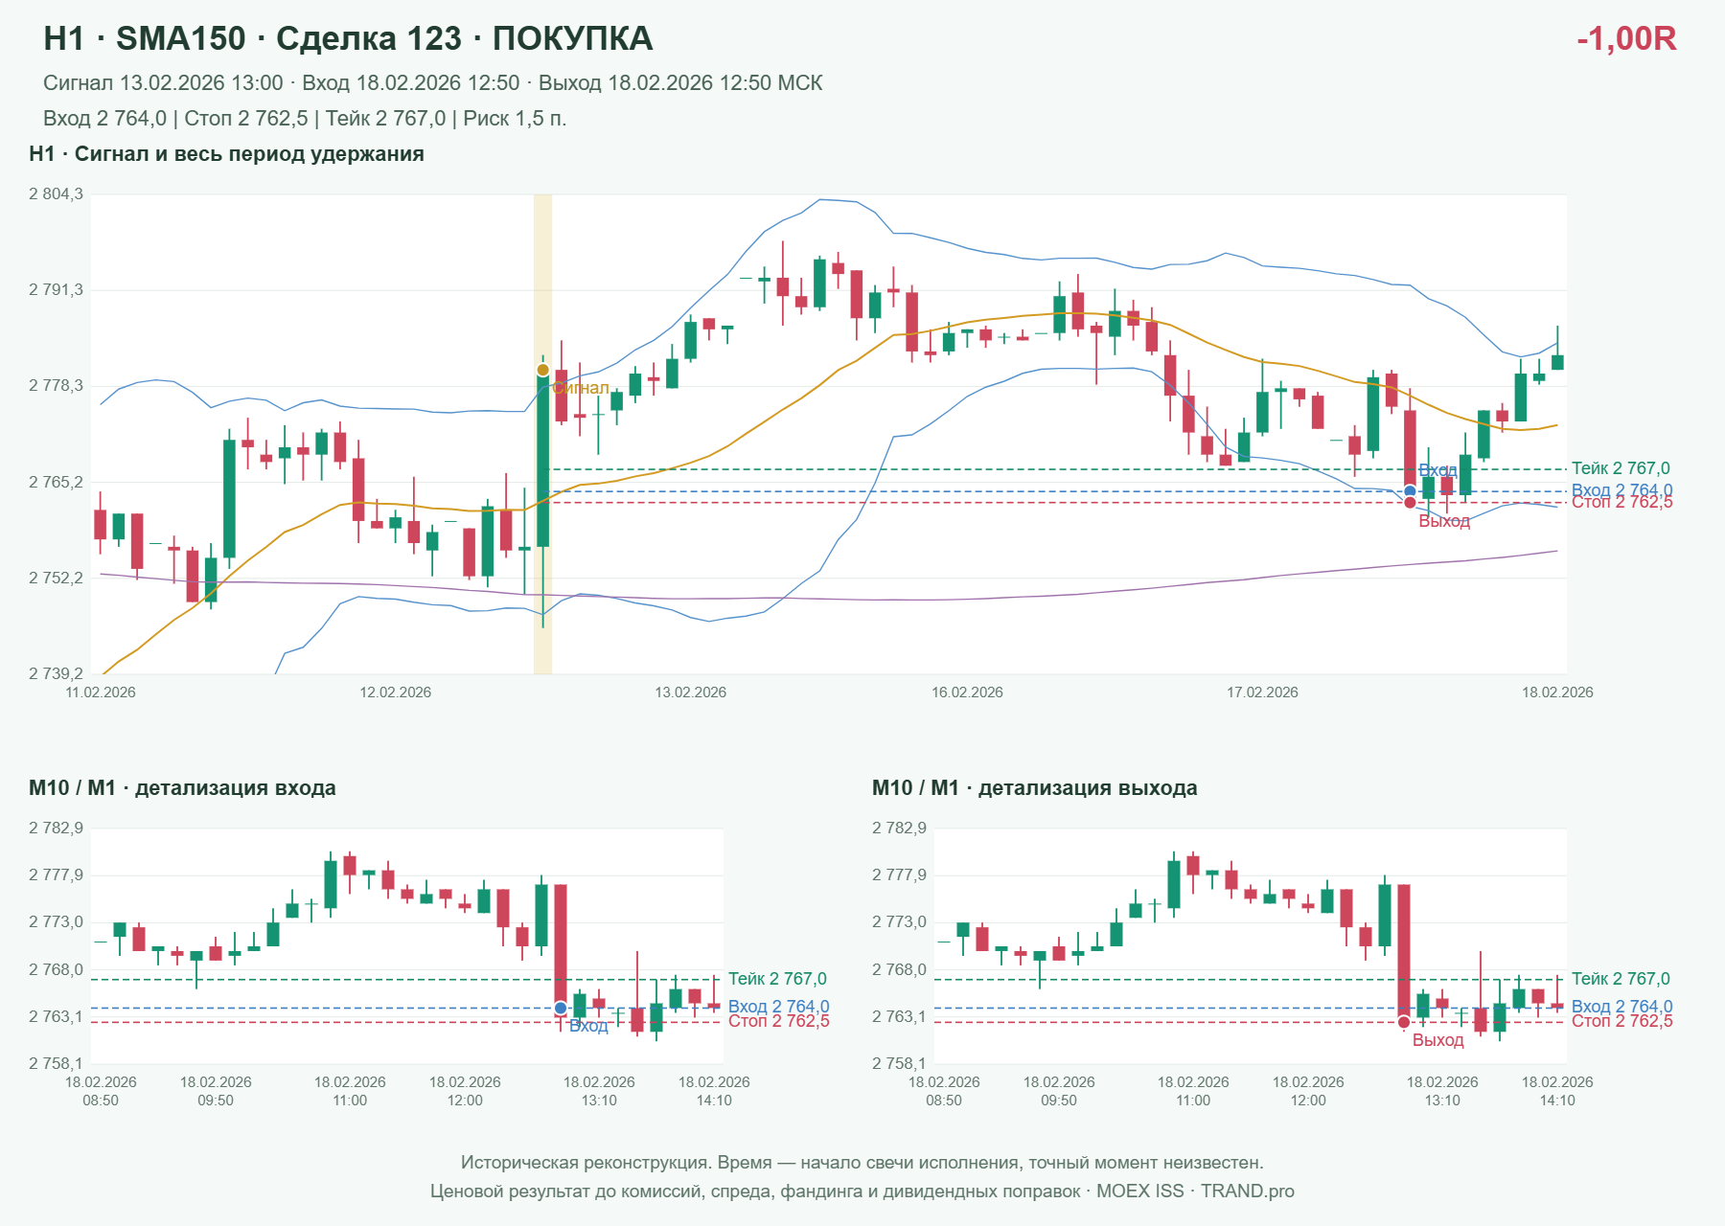Click the blue entry dot in the entry detail chart
Viewport: 1725px width, 1226px height.
pyautogui.click(x=561, y=1008)
